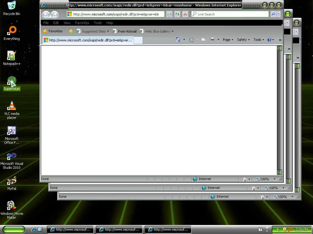This screenshot has height=234, width=313.
Task: Click Internet zone in the rearmost window status bar
Action: tap(219, 197)
